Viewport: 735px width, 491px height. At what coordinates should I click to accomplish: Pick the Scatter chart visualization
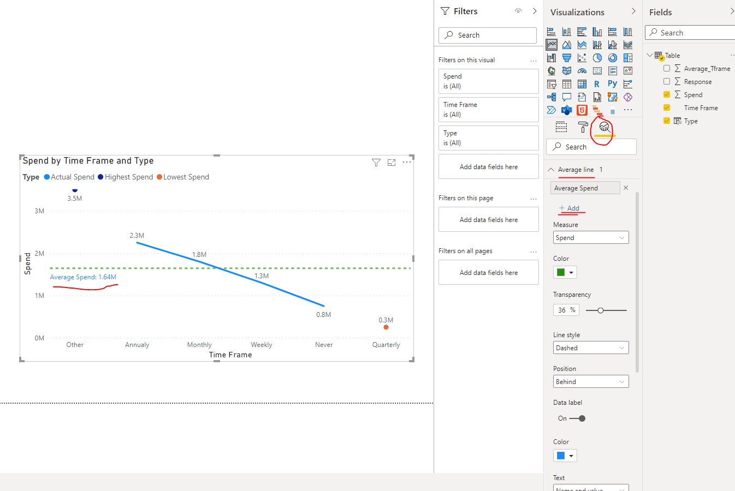[582, 58]
